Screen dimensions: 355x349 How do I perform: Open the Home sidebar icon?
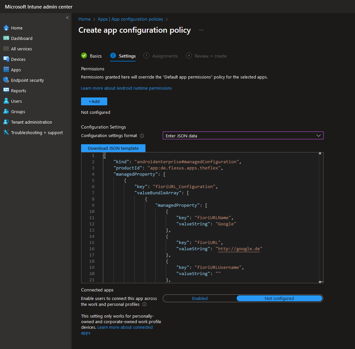point(6,28)
